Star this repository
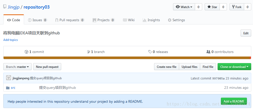This screenshot has width=253, height=109. coord(212,7)
